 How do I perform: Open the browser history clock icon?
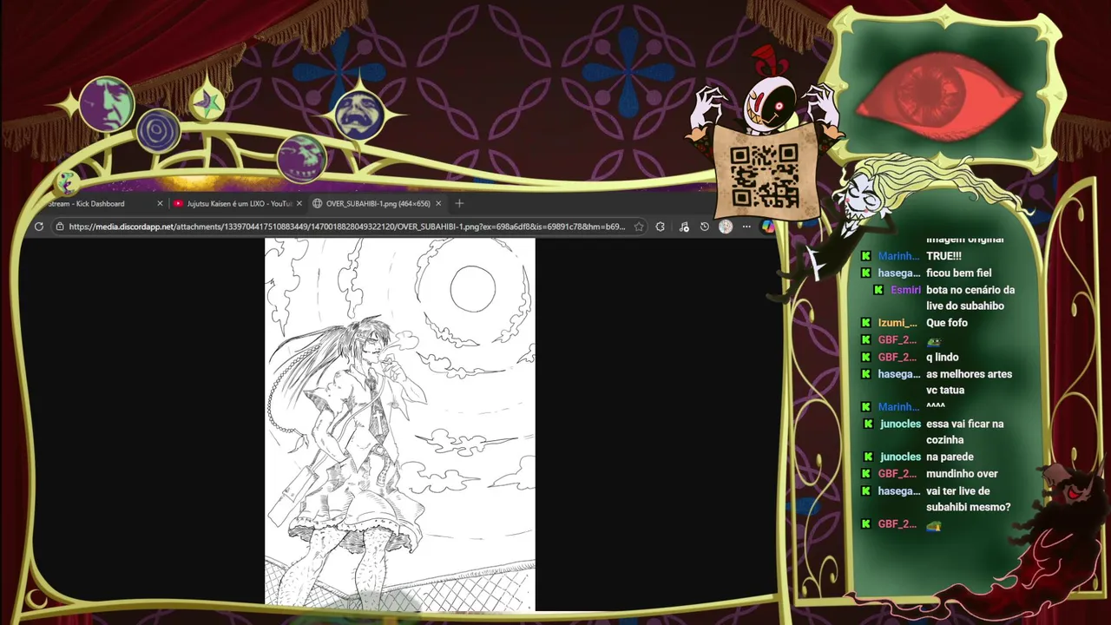point(705,227)
